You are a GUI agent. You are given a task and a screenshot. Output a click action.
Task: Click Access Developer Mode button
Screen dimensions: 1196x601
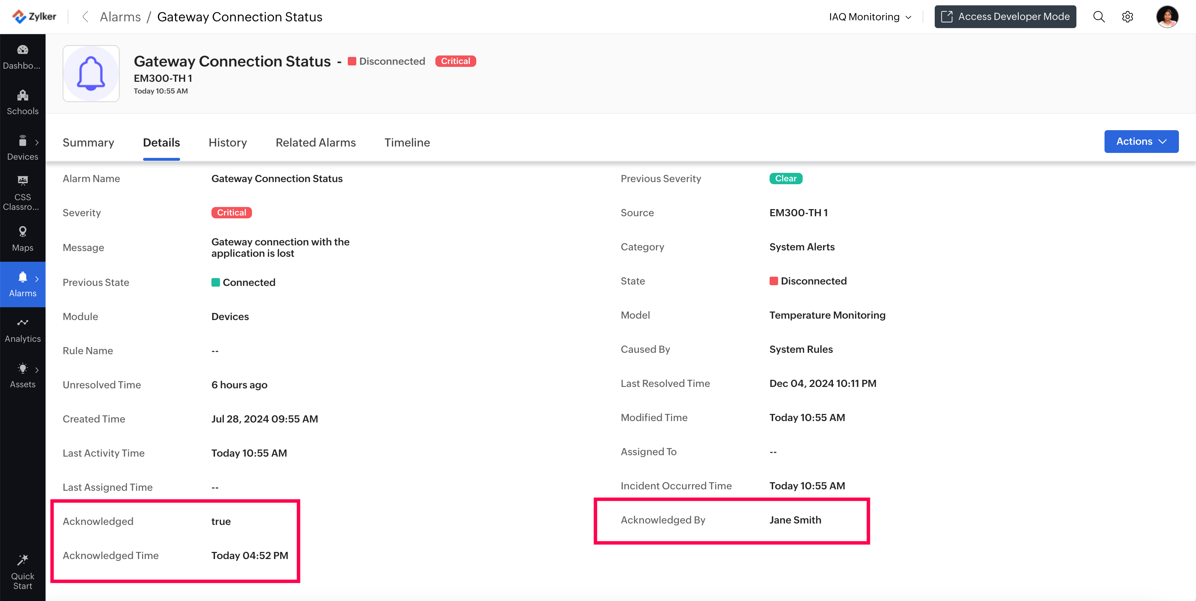click(1005, 17)
